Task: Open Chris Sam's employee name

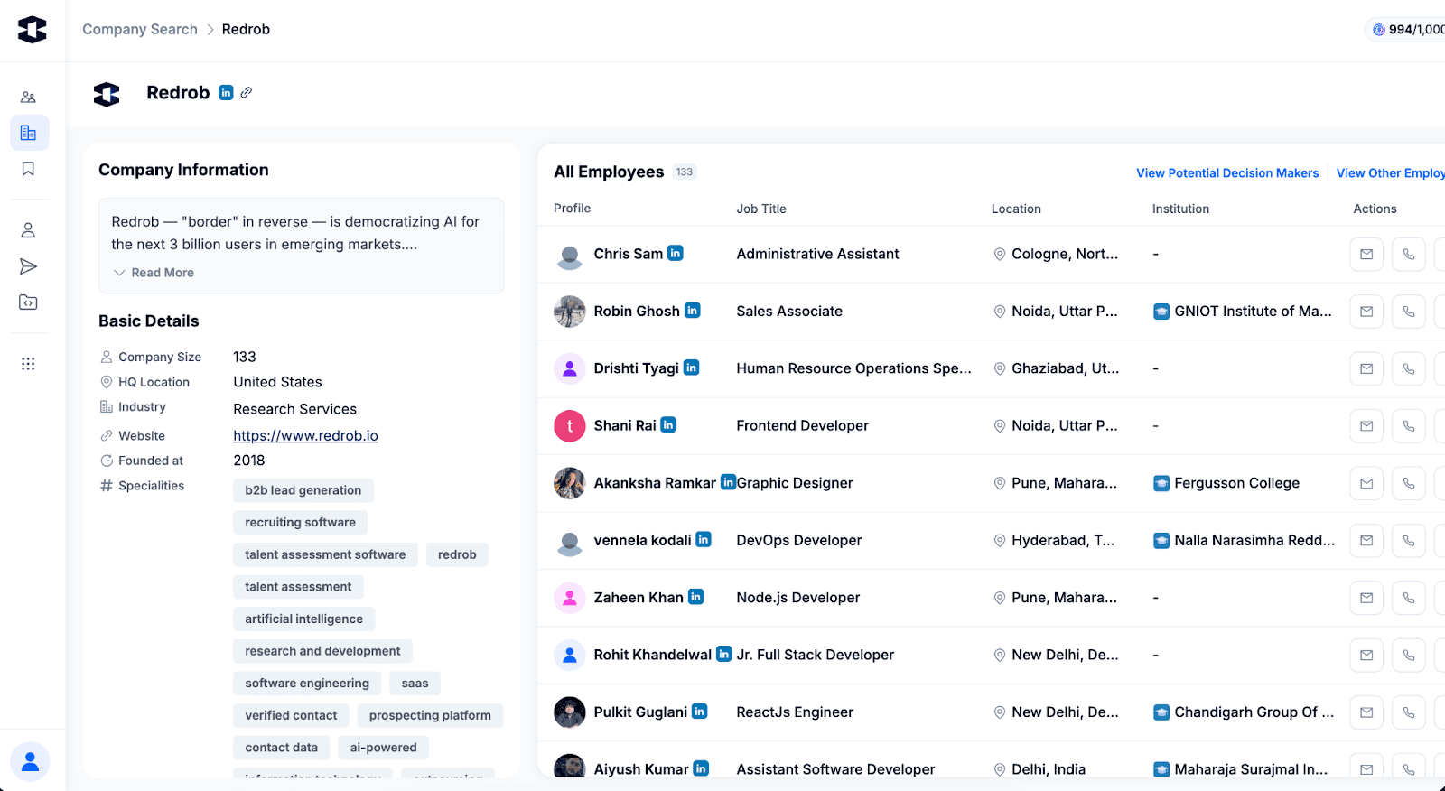Action: 629,254
